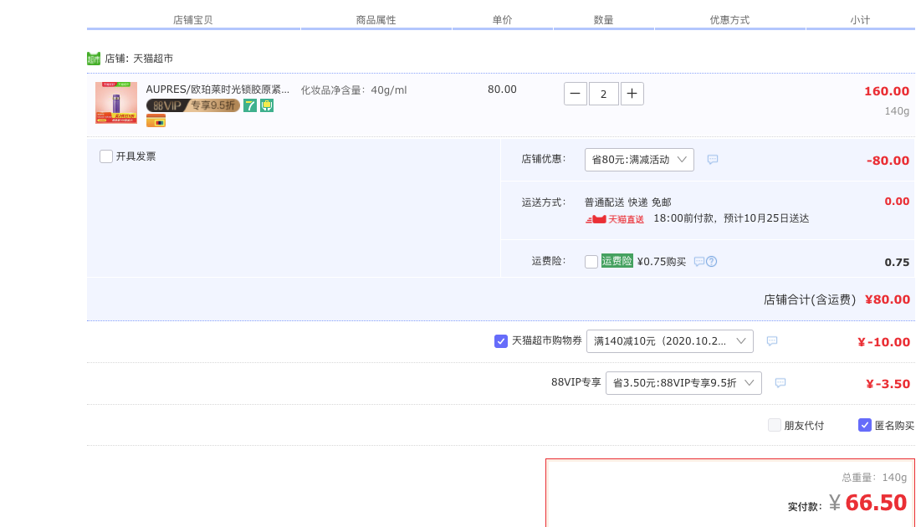921x527 pixels.
Task: Toggle the 朋友代付 checkbox
Action: coord(775,425)
